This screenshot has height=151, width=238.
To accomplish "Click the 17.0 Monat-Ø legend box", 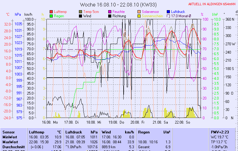I will pos(169,16).
